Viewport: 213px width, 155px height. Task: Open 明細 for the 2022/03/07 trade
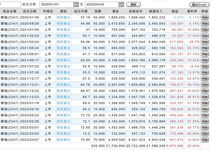tap(205, 140)
